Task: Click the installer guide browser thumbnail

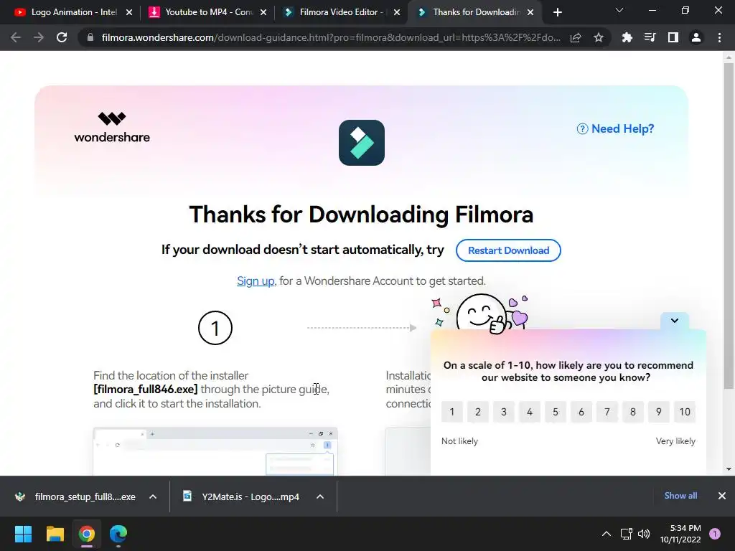Action: point(215,451)
